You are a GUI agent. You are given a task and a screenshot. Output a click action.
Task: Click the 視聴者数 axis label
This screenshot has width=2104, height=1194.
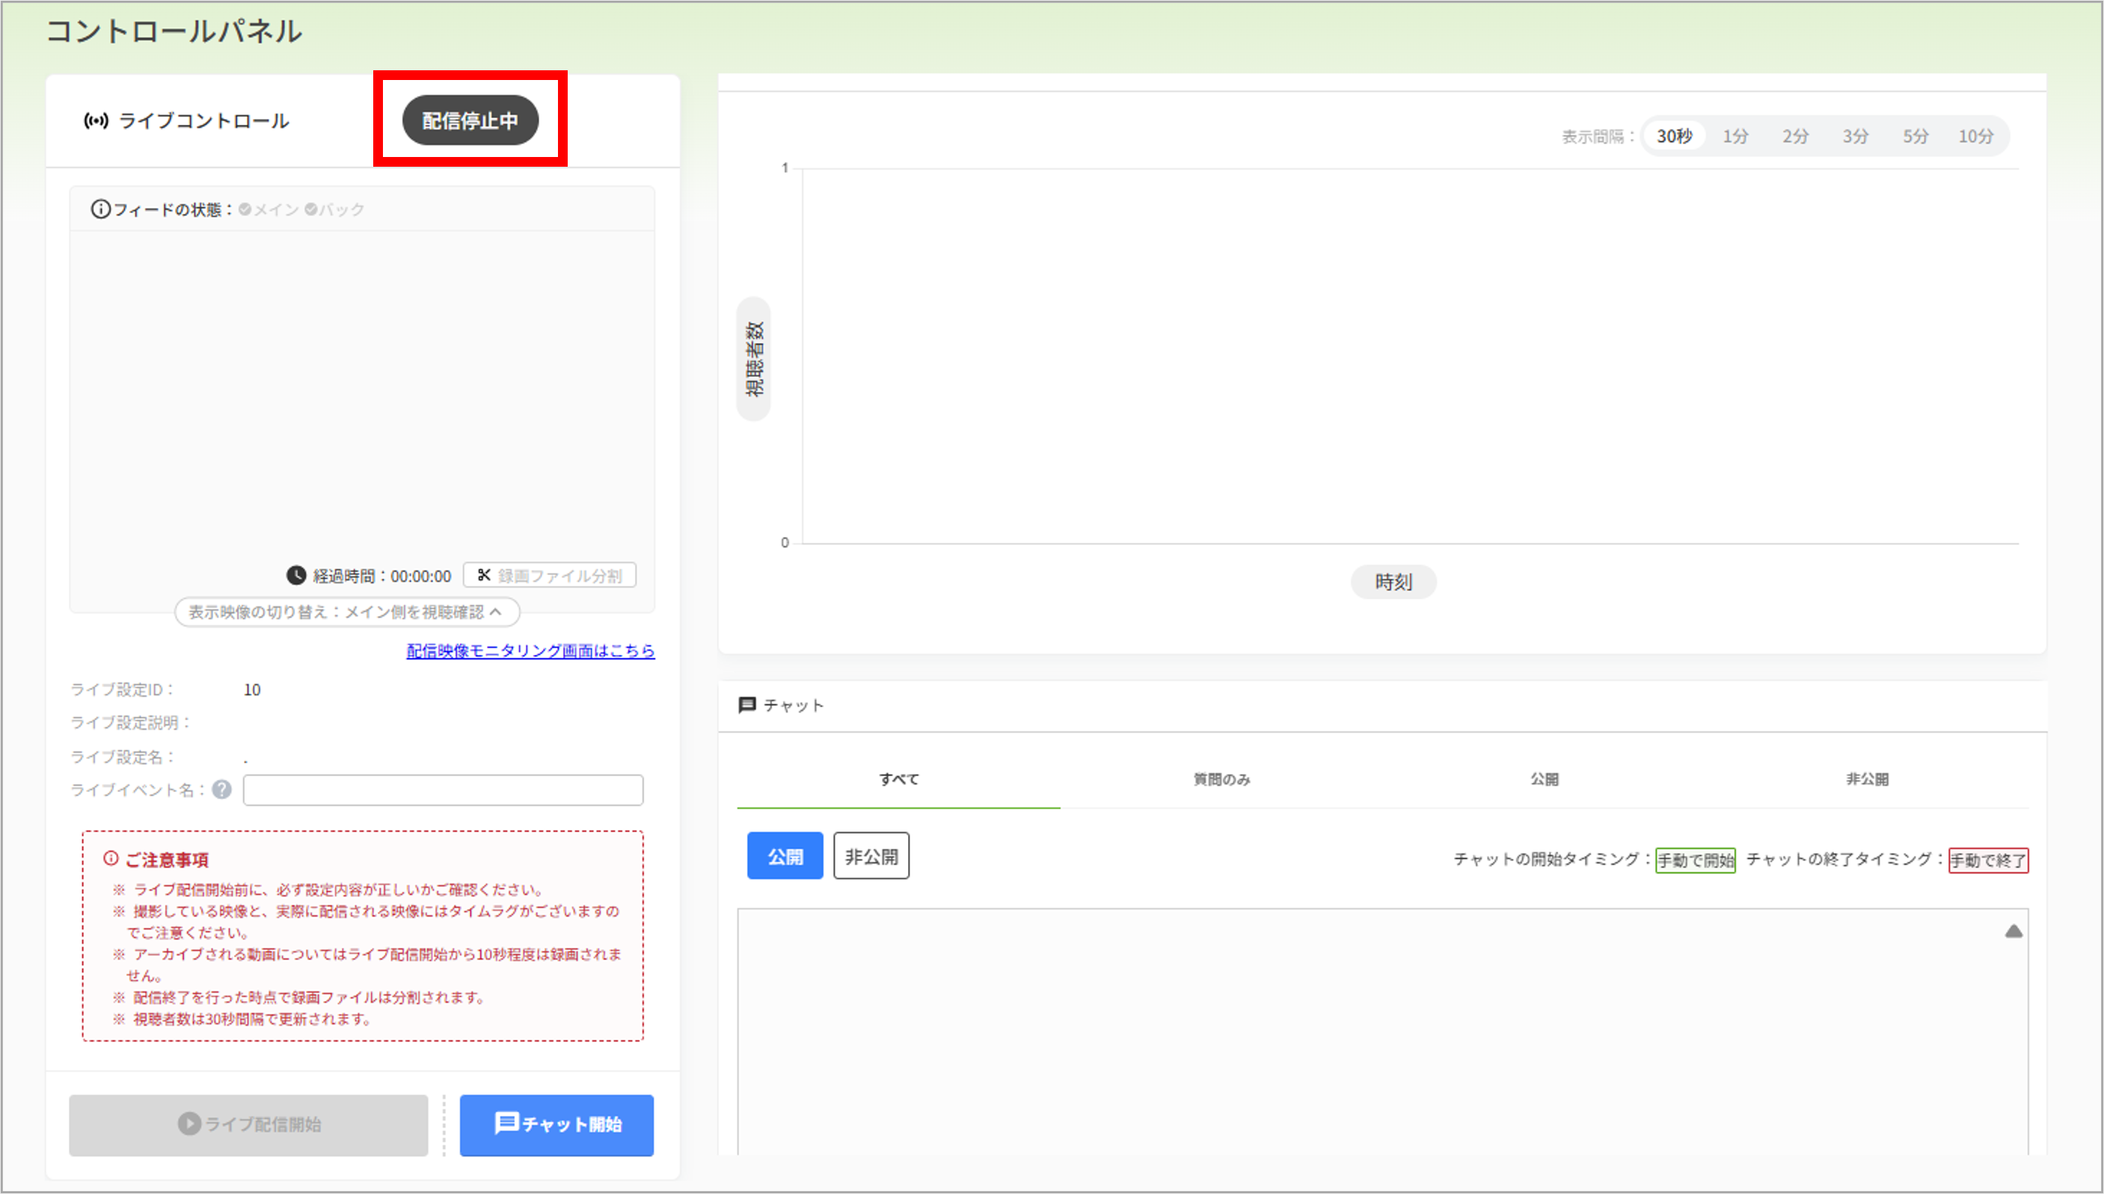click(x=754, y=359)
